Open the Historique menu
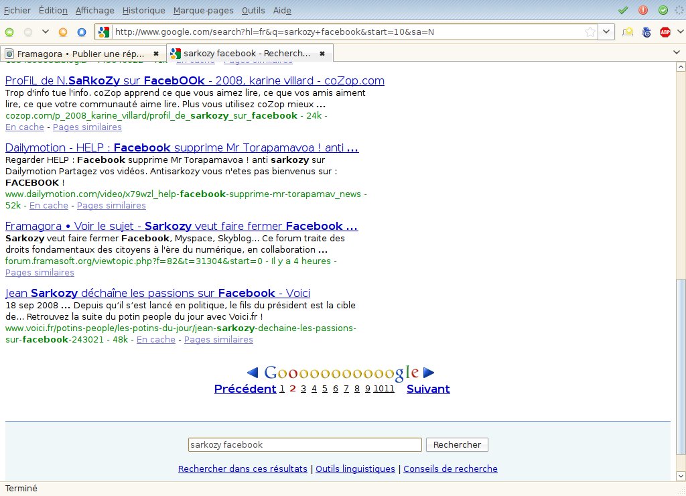The width and height of the screenshot is (686, 496). pos(143,11)
